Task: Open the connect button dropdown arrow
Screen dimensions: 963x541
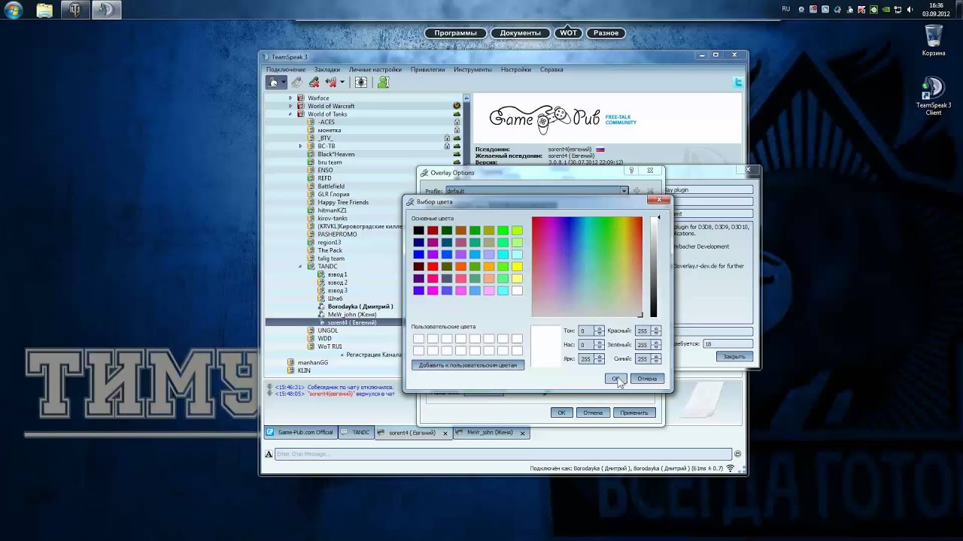Action: point(284,82)
